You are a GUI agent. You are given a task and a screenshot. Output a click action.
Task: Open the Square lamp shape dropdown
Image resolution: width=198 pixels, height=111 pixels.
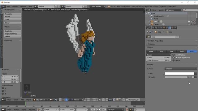(158, 55)
